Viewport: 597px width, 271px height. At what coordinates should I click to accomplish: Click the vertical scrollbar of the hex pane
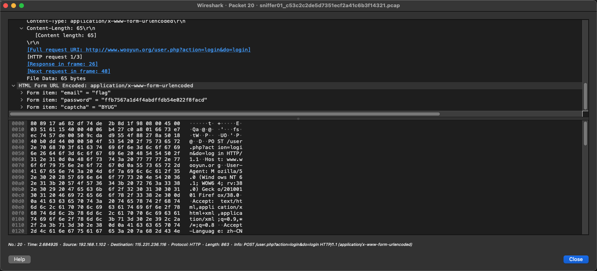(x=585, y=134)
